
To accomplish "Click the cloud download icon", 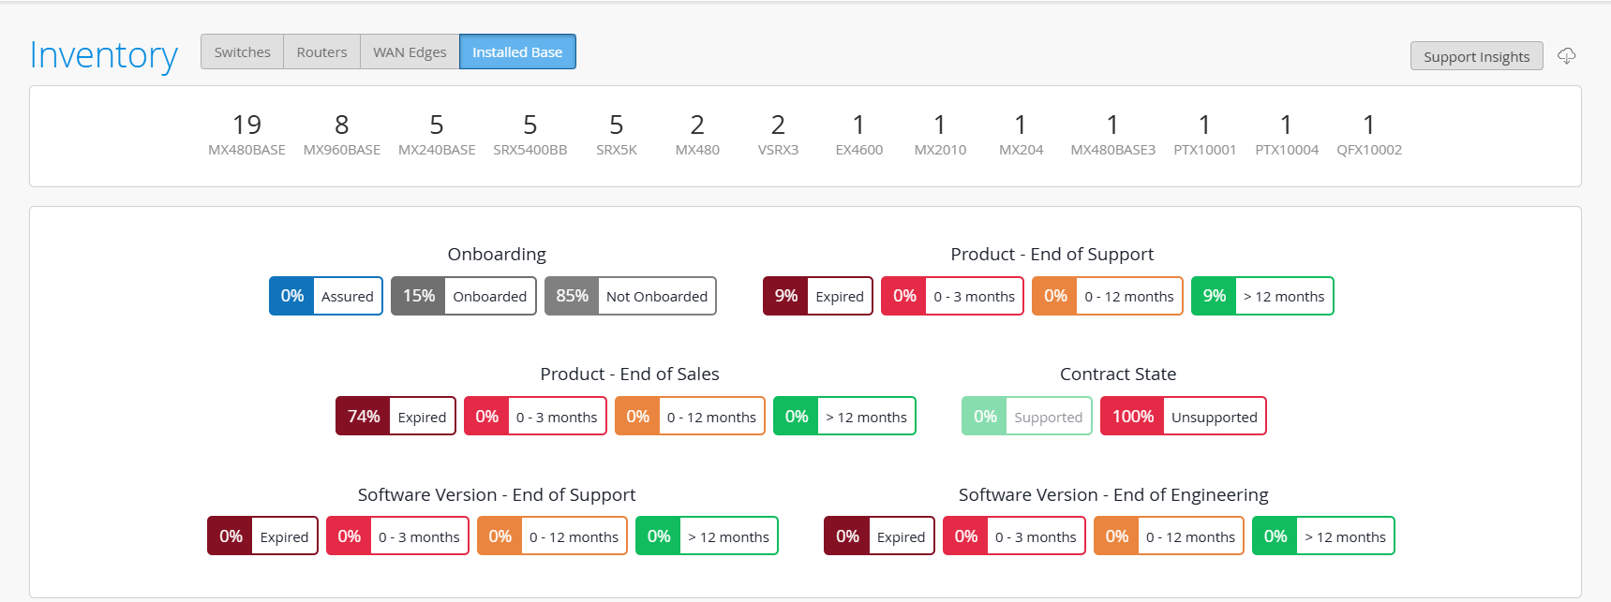I will coord(1566,56).
